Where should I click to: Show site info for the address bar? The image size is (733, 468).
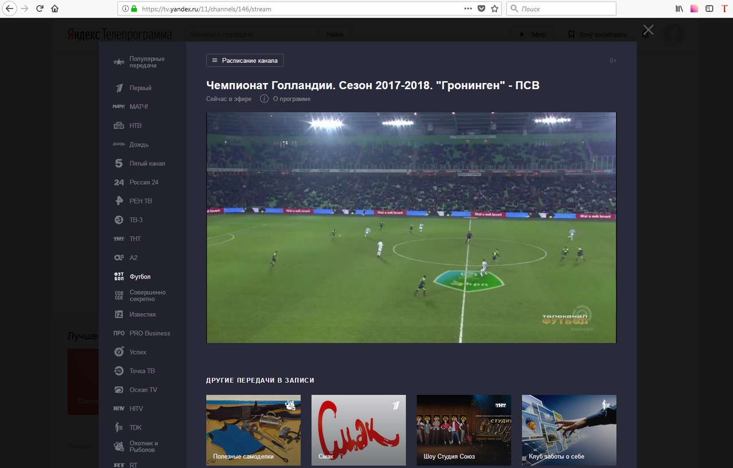(125, 9)
